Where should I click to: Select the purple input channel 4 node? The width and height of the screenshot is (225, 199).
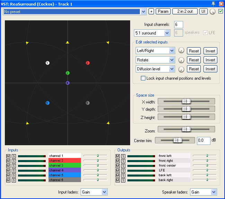click(67, 83)
